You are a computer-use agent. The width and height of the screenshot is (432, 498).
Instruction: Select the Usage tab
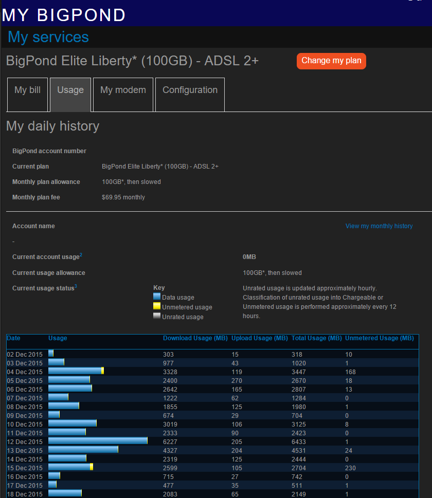tap(70, 90)
